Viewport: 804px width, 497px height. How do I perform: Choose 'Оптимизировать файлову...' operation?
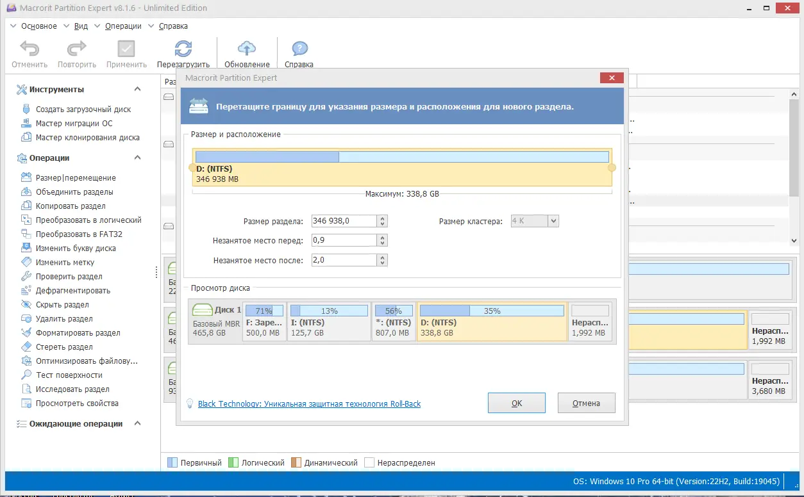(87, 361)
